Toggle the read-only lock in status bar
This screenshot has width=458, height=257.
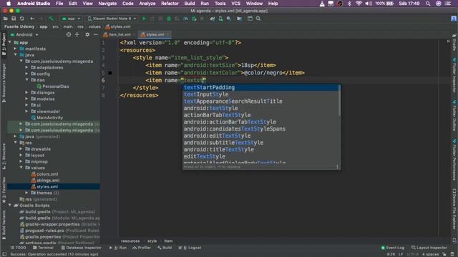tap(444, 254)
